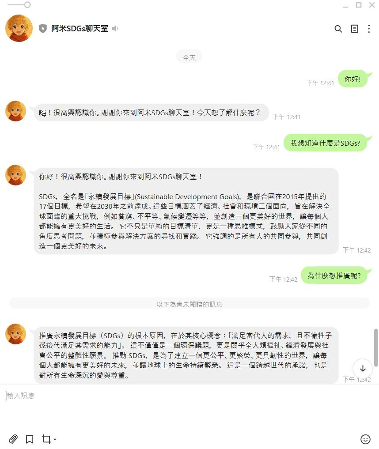Click into the 輸入訊息 message field
Image resolution: width=379 pixels, height=449 pixels.
pos(189,406)
